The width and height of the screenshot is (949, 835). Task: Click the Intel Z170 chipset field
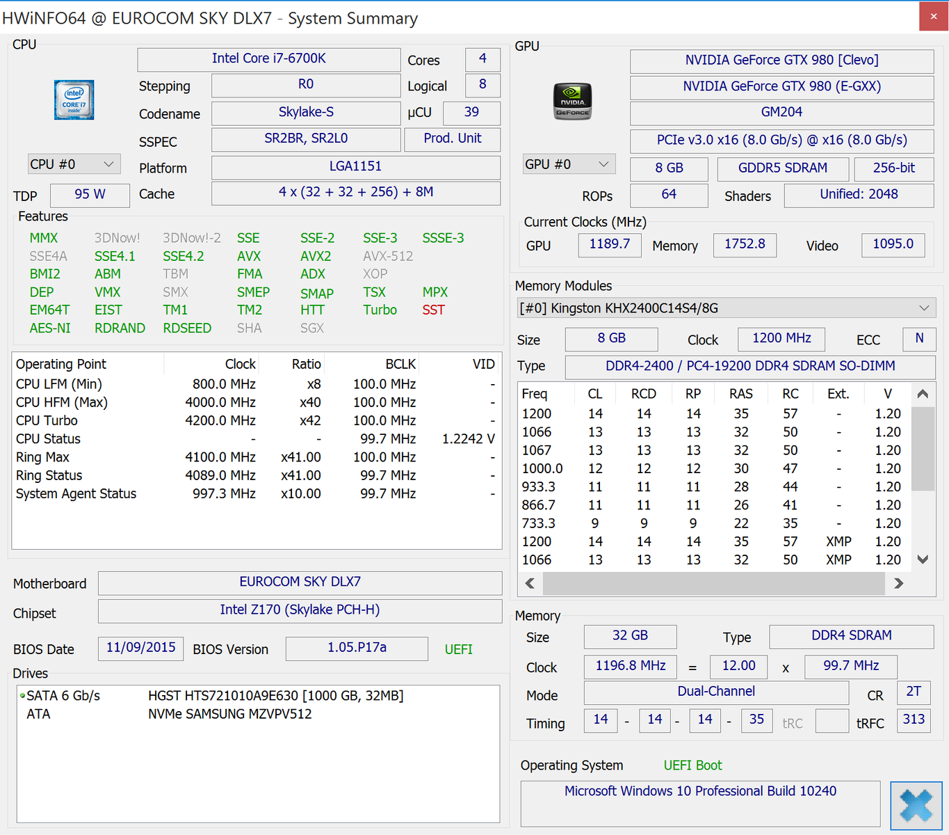click(x=300, y=611)
